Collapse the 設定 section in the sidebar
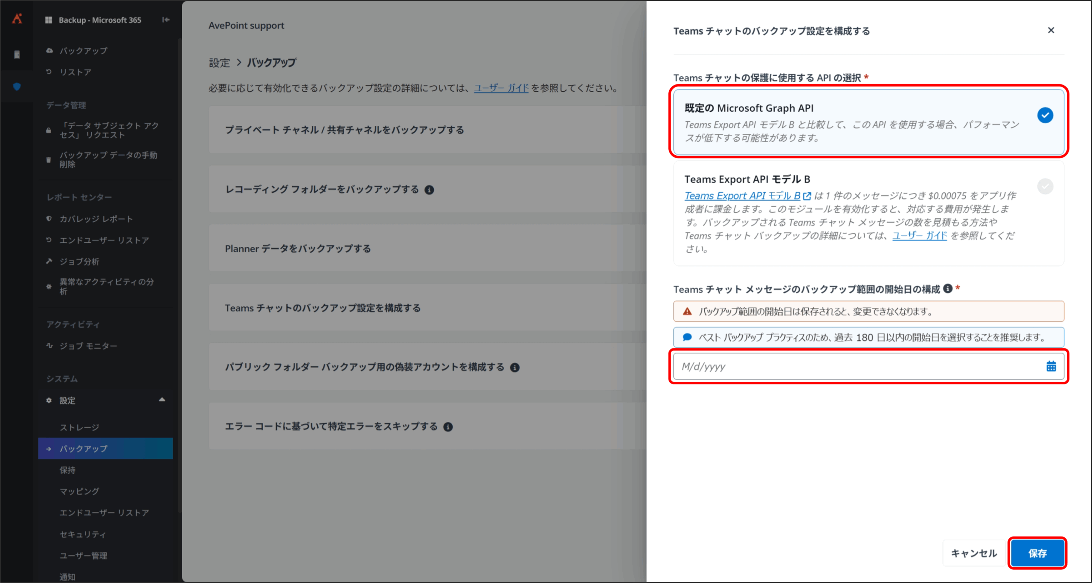Screen dimensions: 1092x583 coord(162,400)
